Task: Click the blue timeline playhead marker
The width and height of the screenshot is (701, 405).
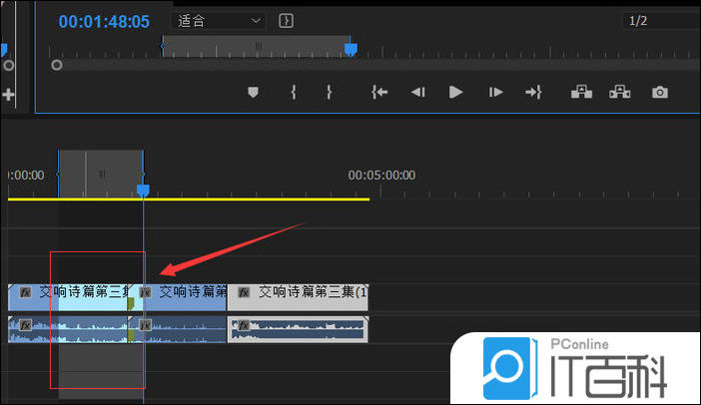Action: [143, 190]
